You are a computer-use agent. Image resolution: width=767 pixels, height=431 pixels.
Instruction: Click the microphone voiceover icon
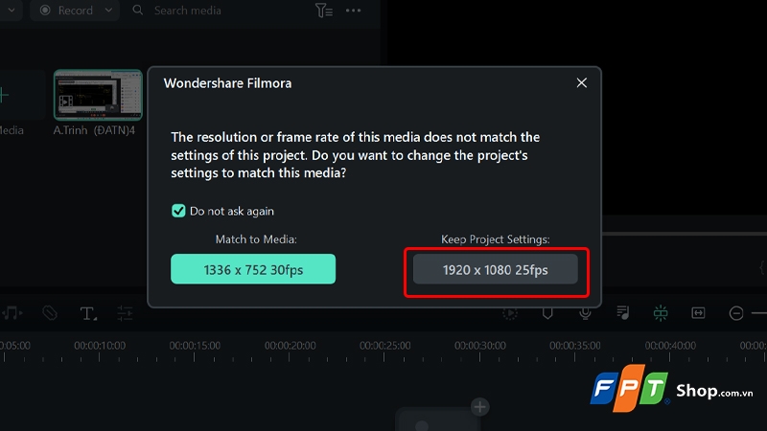(x=585, y=313)
